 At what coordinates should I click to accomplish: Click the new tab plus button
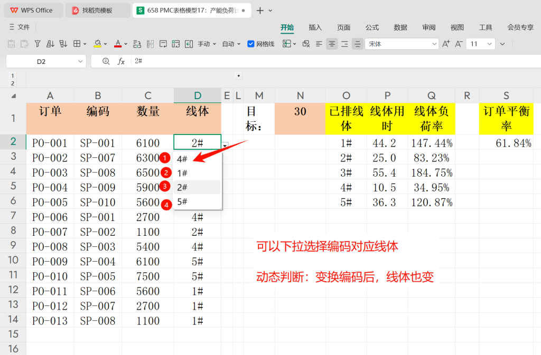[260, 11]
